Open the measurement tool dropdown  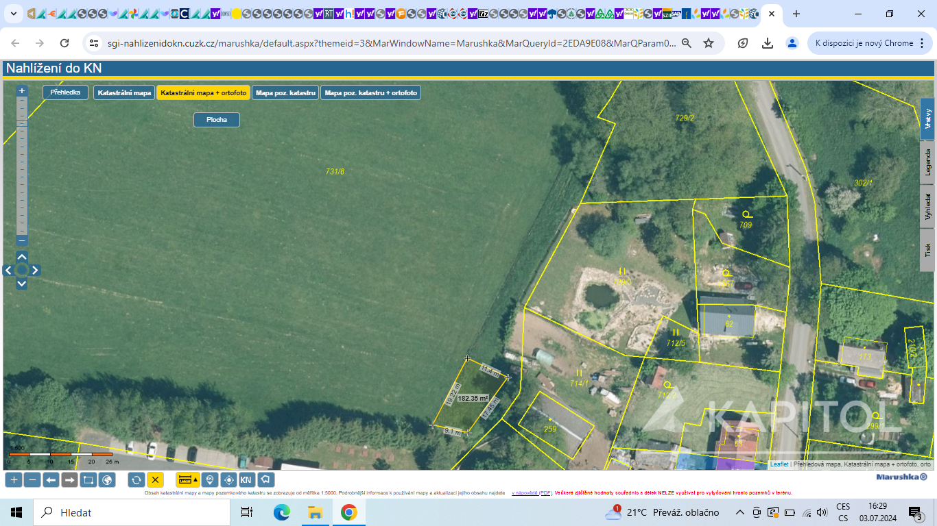coord(187,480)
